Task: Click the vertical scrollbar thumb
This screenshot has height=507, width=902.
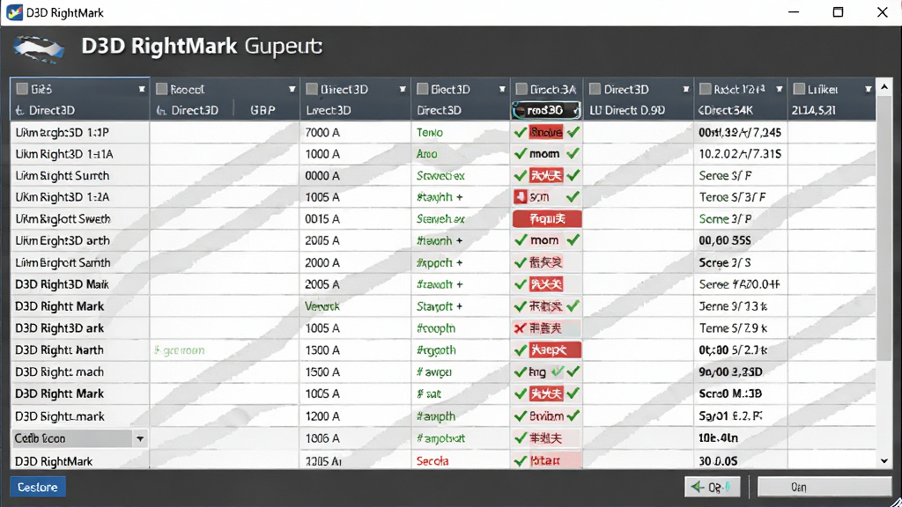Action: (884, 227)
